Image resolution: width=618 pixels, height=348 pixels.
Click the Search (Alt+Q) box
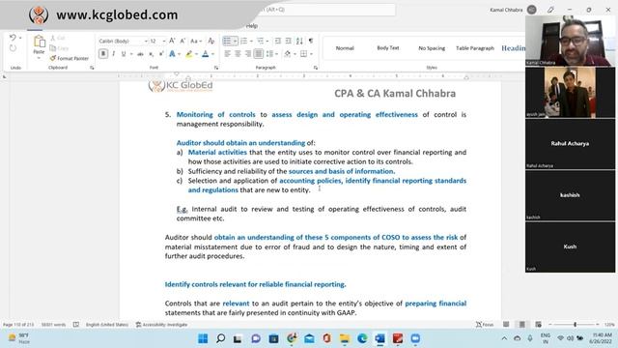click(327, 10)
